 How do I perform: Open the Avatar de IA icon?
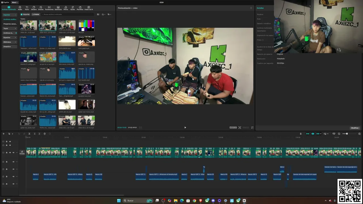(x=88, y=8)
